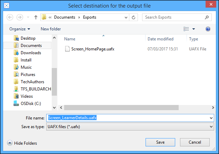
Task: Click the Screen_HomePage.uafx file icon
Action: (x=67, y=49)
